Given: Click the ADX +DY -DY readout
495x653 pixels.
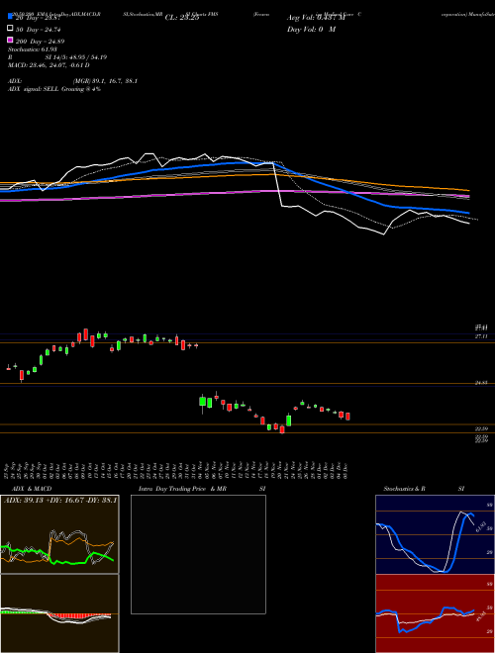Looking at the screenshot, I should click(60, 500).
